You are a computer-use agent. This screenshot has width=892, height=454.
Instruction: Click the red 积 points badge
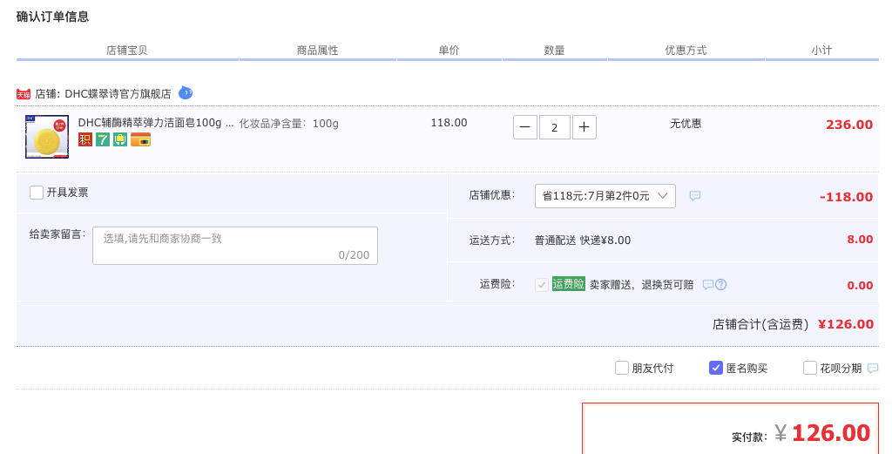(85, 139)
